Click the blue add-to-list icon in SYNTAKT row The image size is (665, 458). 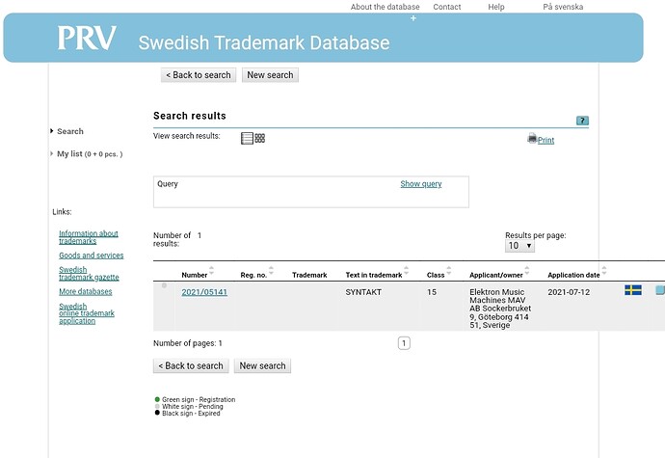point(660,290)
